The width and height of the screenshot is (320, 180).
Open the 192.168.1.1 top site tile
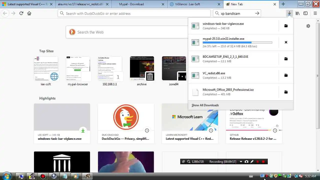tap(110, 71)
